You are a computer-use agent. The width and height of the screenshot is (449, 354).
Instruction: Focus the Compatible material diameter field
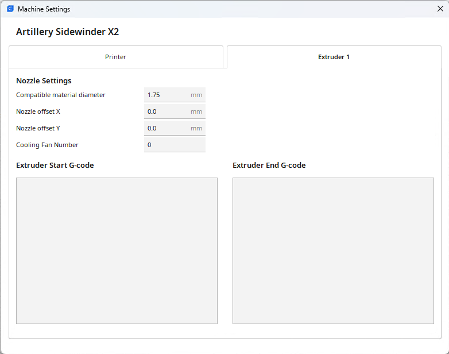coord(167,95)
